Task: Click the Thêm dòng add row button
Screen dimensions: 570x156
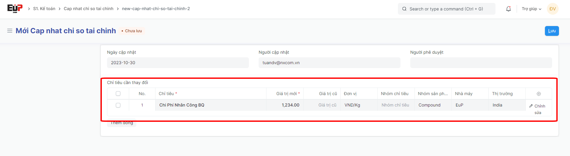Action: point(122,123)
